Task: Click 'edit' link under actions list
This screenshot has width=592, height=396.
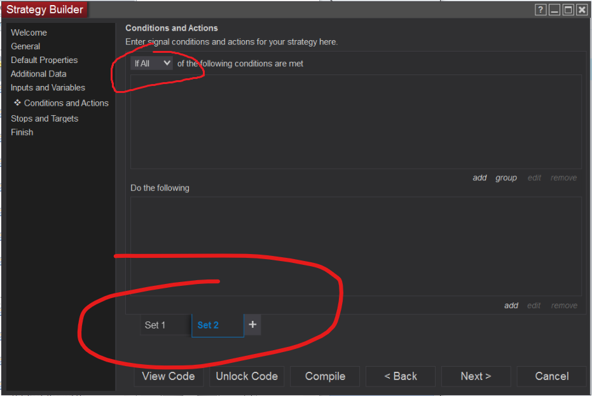Action: pos(534,306)
